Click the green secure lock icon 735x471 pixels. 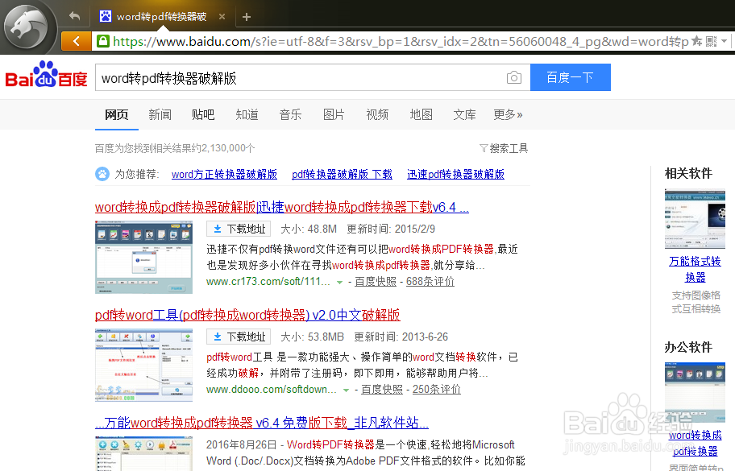tap(103, 41)
